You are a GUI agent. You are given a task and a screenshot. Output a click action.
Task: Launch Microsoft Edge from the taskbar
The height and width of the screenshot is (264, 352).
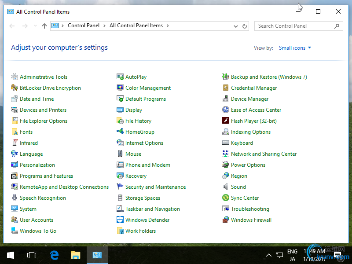pyautogui.click(x=54, y=255)
